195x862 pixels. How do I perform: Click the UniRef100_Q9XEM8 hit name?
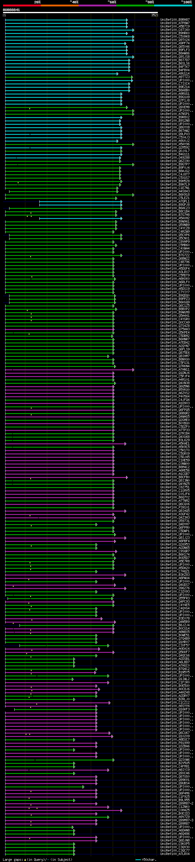(175, 107)
